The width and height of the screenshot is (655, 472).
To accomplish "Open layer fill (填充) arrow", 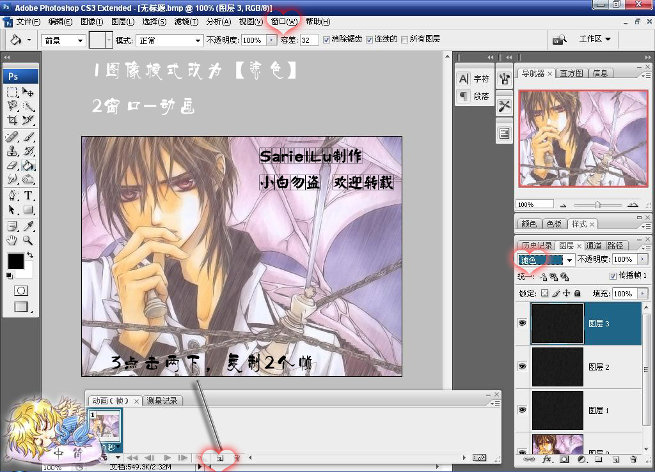I will tap(642, 294).
